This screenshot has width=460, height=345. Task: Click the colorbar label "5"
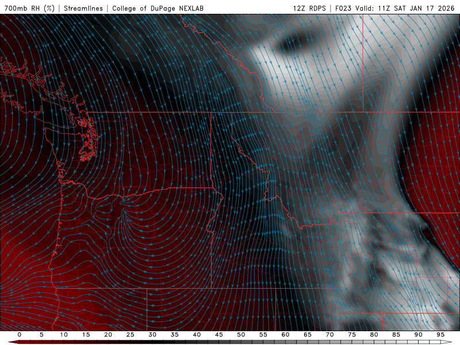[41, 335]
